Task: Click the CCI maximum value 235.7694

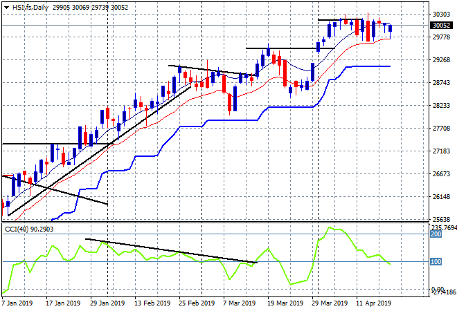Action: 444,227
